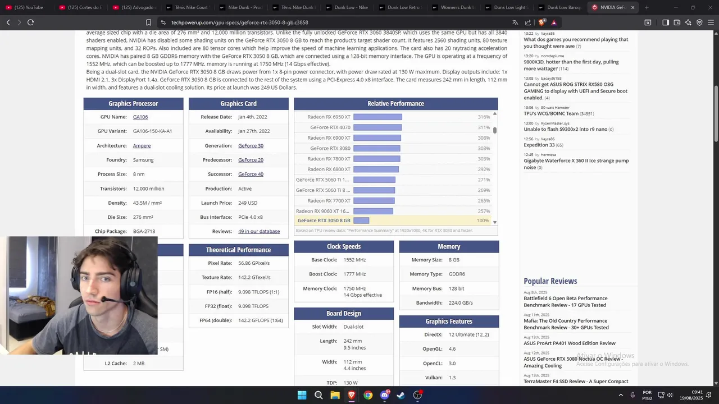Select the Radeon RX 7800 XT row label
This screenshot has height=404, width=719.
329,159
